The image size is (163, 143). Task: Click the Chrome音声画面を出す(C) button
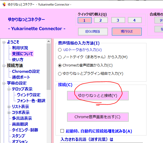[98, 117]
